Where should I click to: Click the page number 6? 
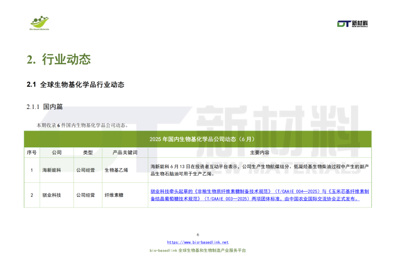[198, 234]
